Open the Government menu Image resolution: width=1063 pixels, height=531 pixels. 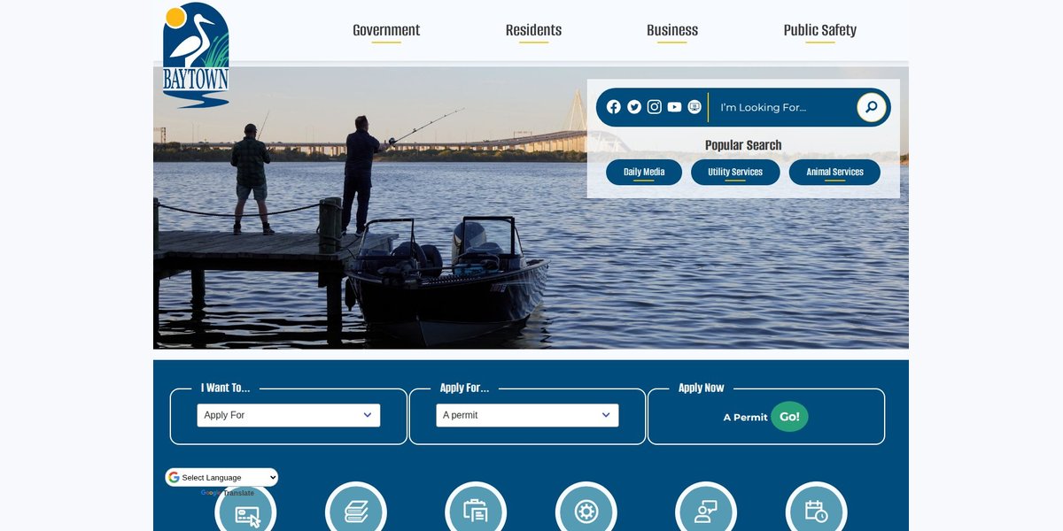[x=386, y=30]
